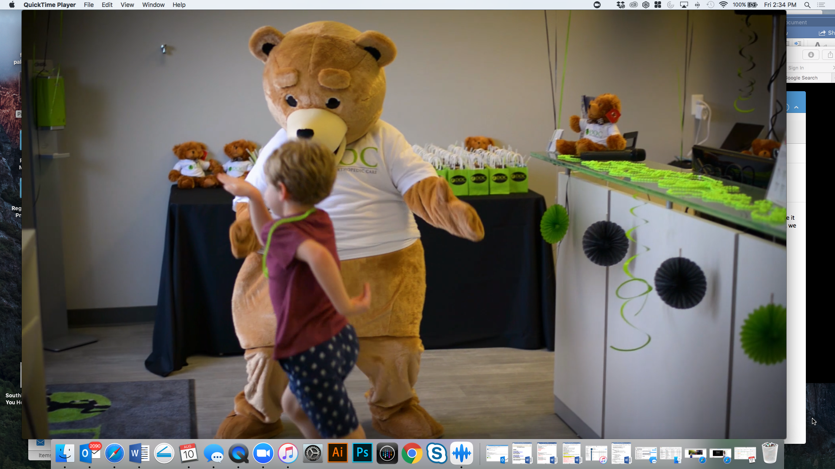
Task: Open Zoom app icon in Dock
Action: click(263, 453)
